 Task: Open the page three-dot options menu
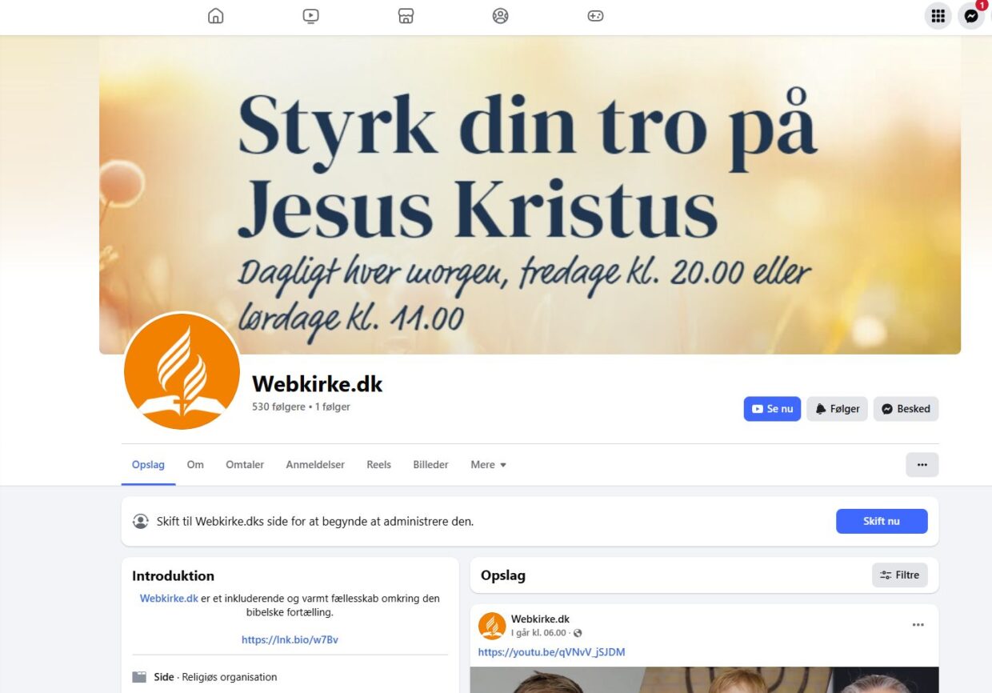click(x=922, y=465)
